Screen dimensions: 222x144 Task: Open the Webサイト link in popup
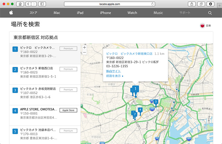pos(113,71)
